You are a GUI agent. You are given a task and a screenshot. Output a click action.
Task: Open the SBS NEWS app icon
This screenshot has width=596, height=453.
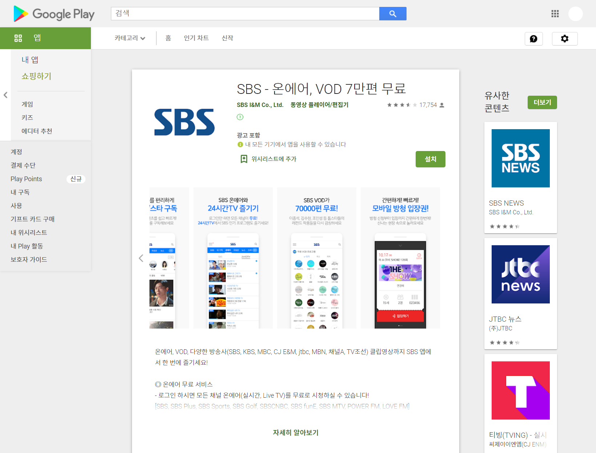tap(521, 158)
